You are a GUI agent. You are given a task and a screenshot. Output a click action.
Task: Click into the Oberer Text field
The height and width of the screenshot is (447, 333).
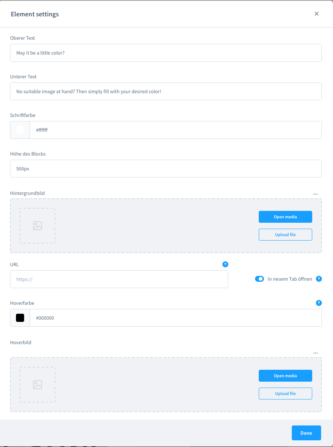(x=166, y=53)
